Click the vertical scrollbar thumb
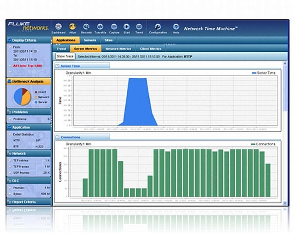 pyautogui.click(x=285, y=89)
